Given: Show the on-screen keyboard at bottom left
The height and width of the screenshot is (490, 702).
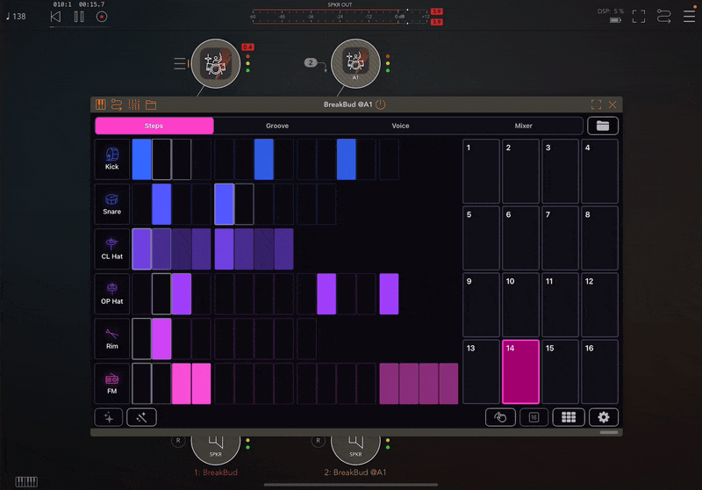Looking at the screenshot, I should [26, 481].
